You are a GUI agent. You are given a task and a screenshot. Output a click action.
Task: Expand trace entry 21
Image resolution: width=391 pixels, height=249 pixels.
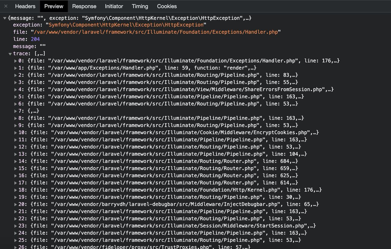(16, 212)
